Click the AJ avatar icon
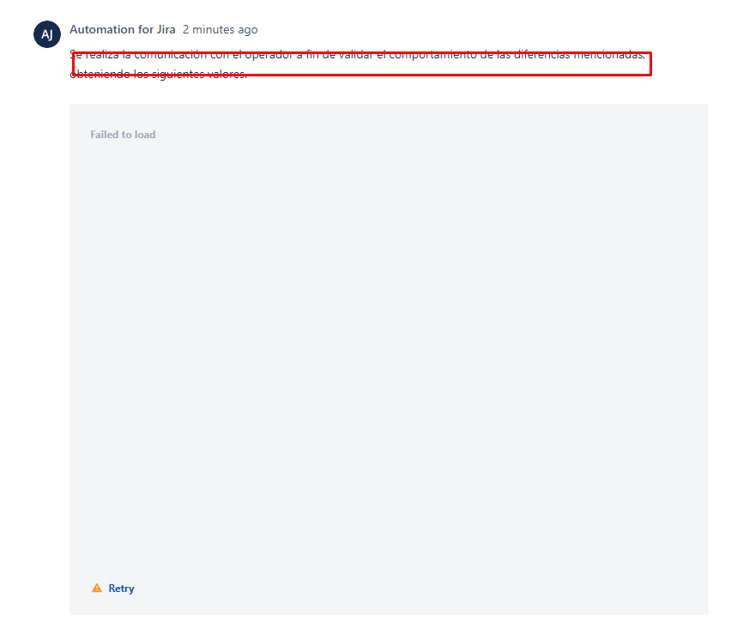Image resolution: width=731 pixels, height=634 pixels. pos(47,34)
